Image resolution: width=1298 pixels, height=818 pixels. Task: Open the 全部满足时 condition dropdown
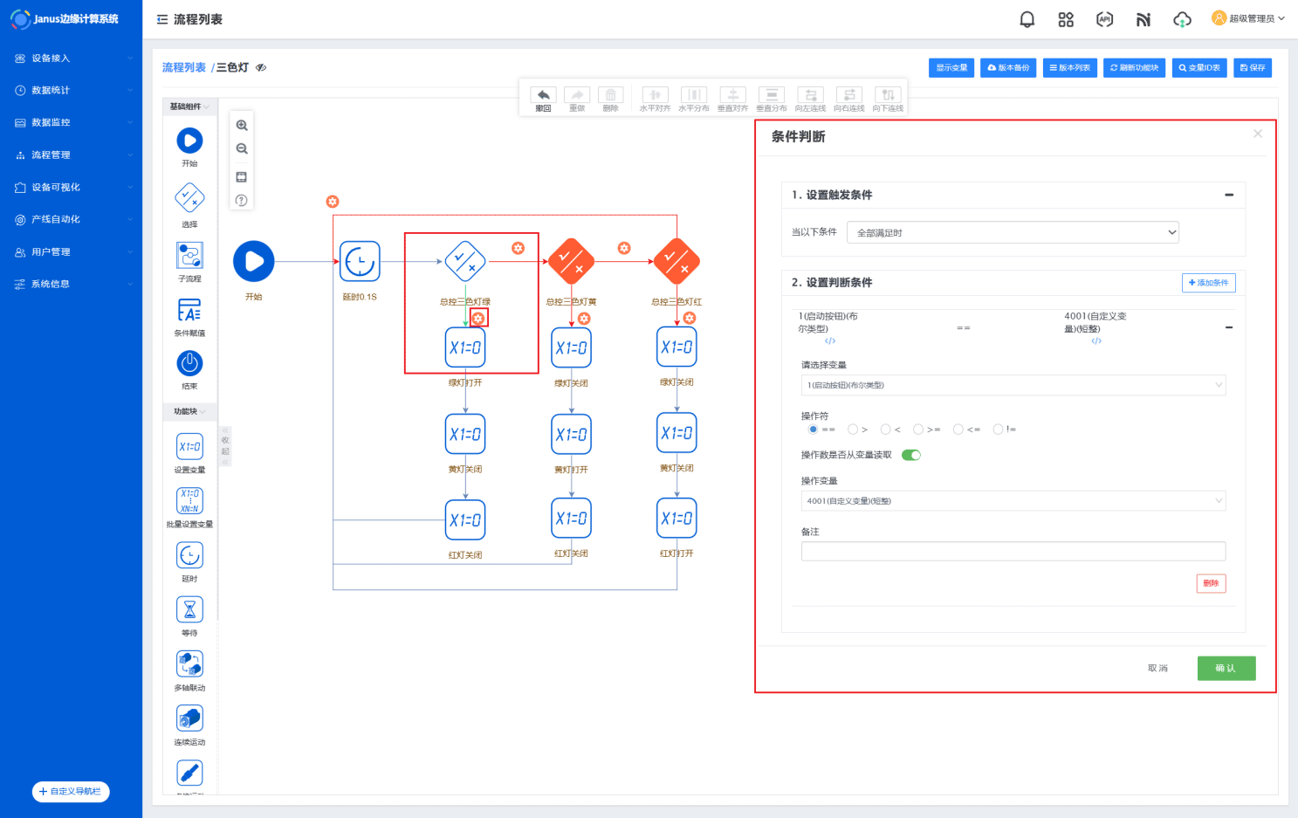click(1013, 232)
